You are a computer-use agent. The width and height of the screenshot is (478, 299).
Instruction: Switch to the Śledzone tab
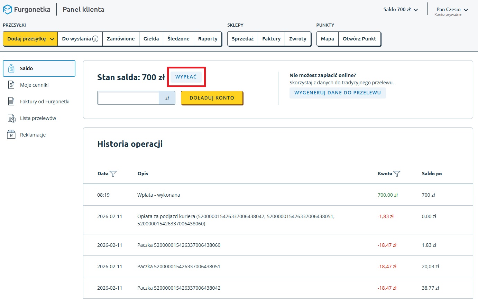tap(178, 39)
